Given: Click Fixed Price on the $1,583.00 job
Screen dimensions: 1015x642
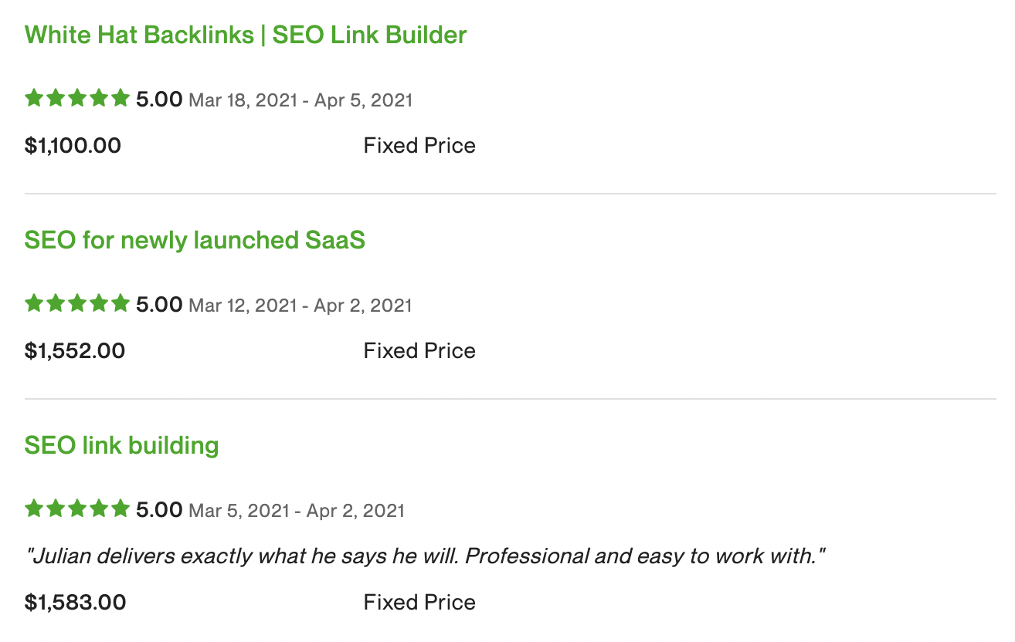Looking at the screenshot, I should (419, 603).
